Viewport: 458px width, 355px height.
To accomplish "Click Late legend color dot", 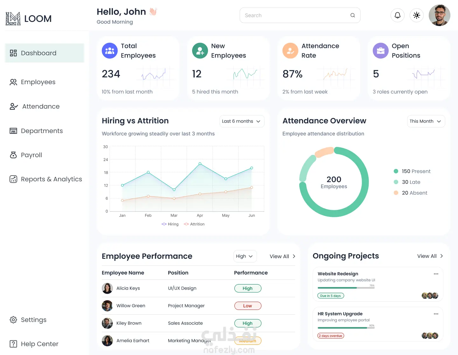I will [396, 182].
